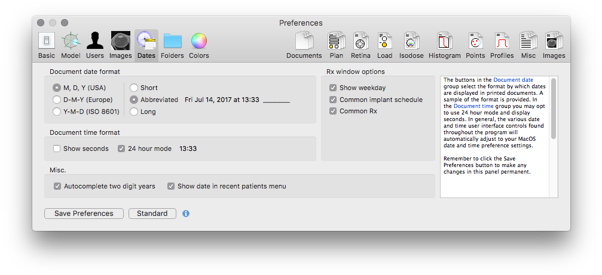Open the Basic preferences pane

point(47,45)
